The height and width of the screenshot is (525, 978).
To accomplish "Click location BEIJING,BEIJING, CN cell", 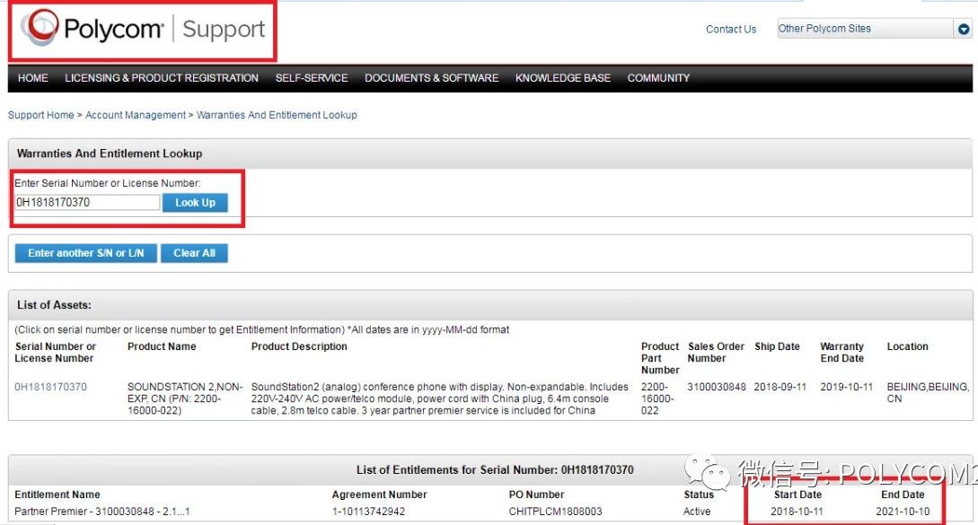I will coord(928,393).
